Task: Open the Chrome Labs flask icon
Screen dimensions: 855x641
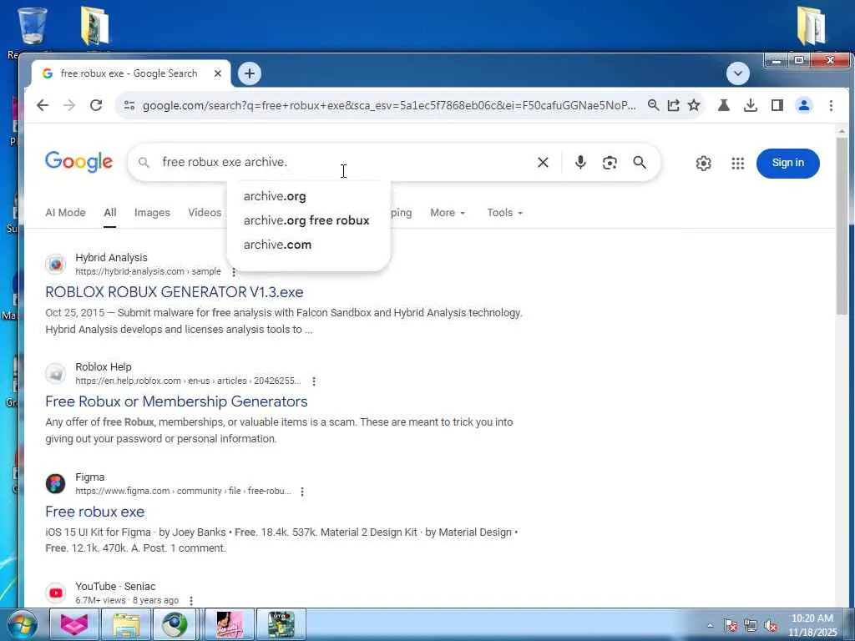Action: point(724,105)
